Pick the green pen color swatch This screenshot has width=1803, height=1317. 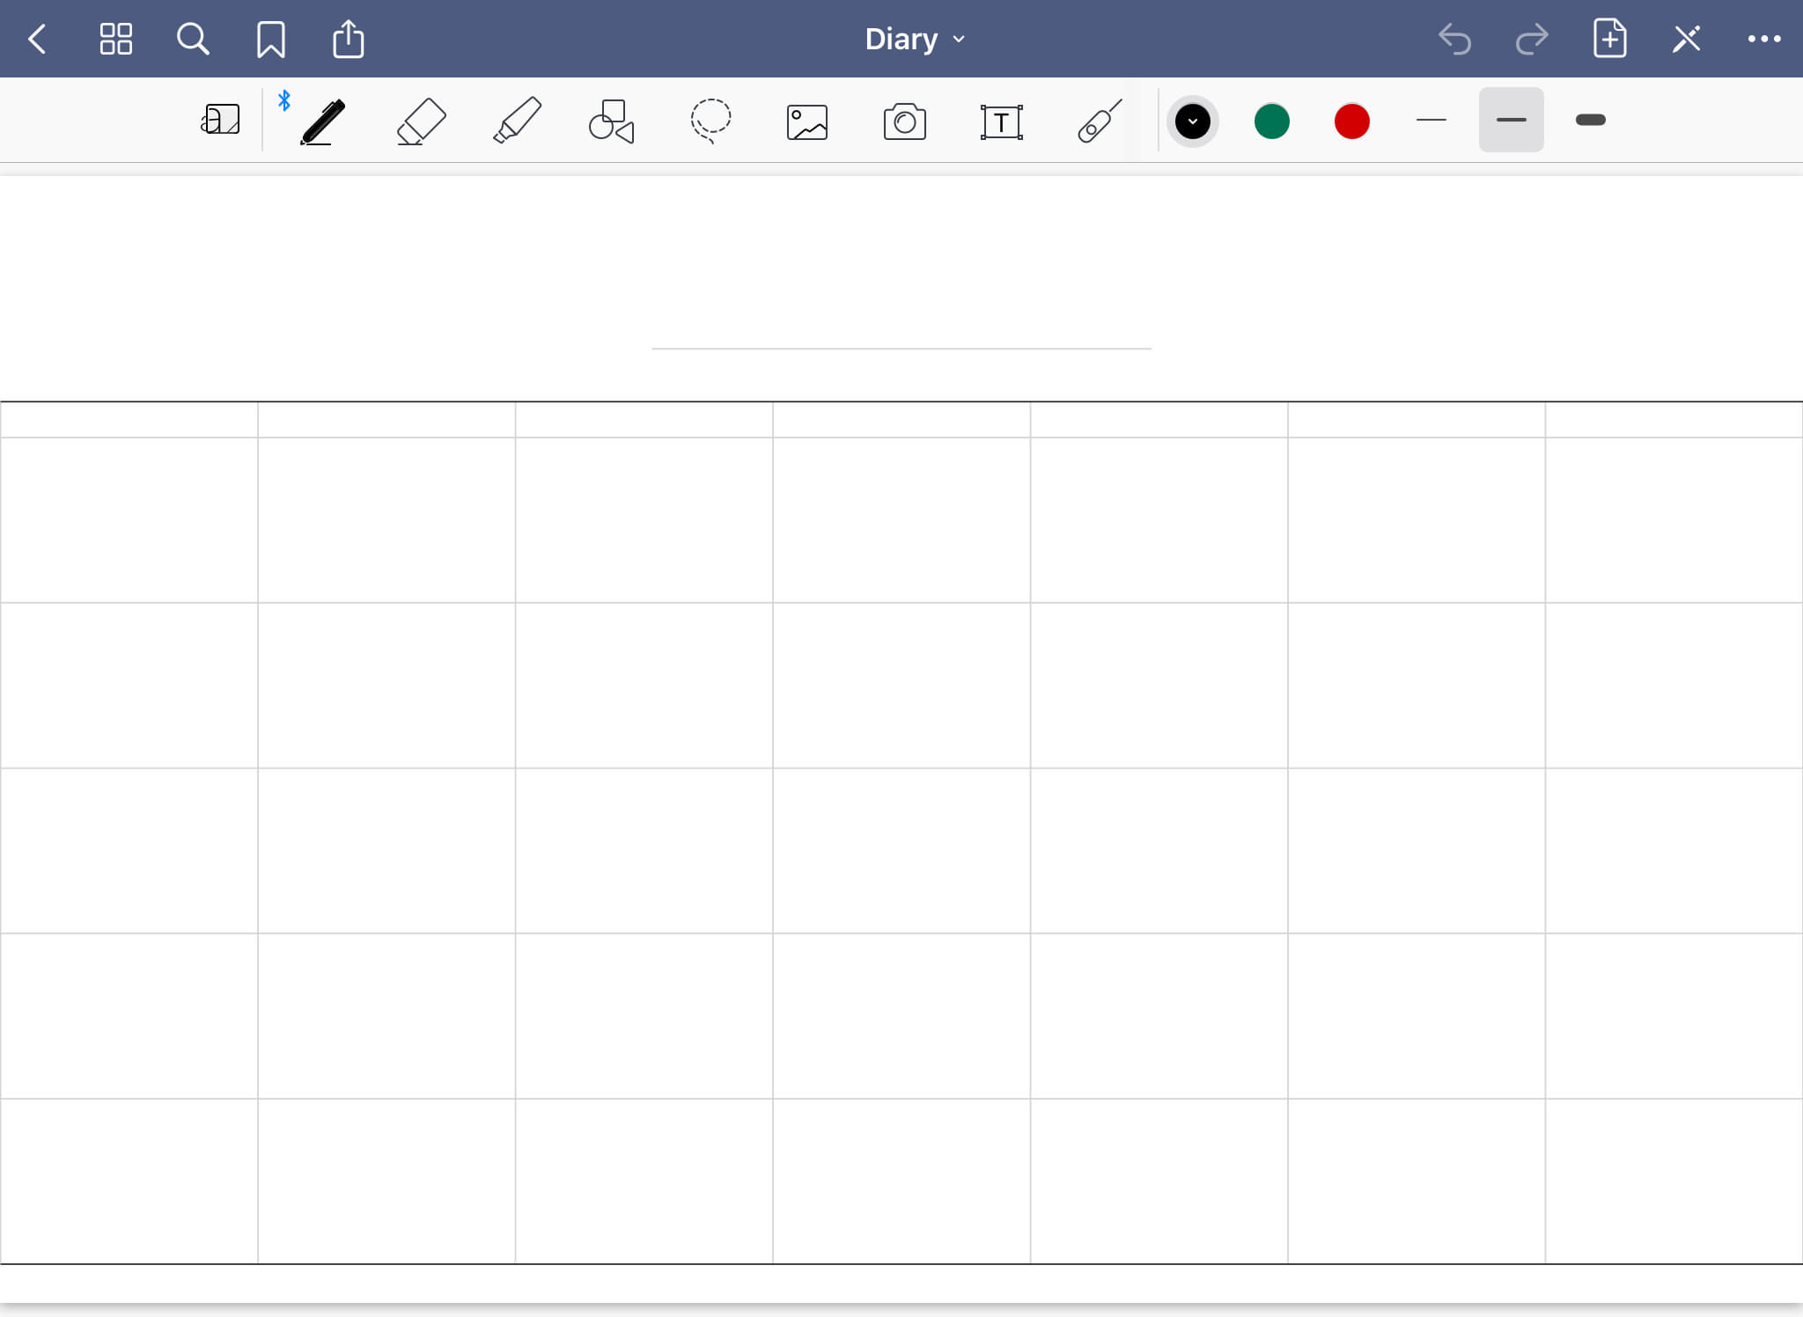click(1271, 121)
